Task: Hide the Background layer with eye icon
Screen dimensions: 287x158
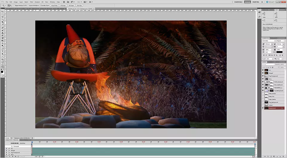Action: pos(263,108)
